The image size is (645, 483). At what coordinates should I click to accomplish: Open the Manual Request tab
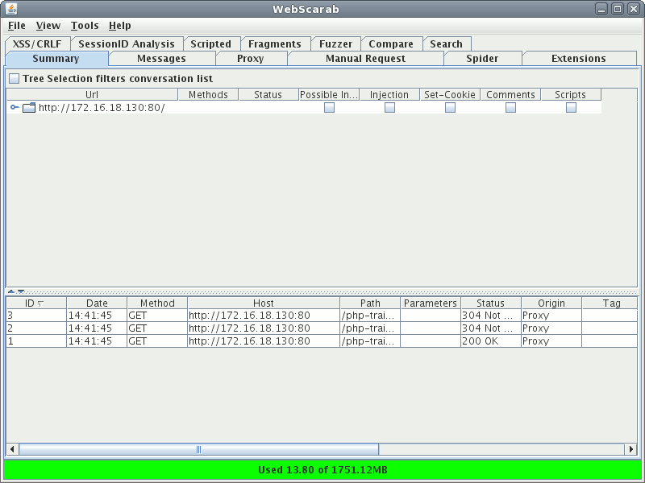click(365, 58)
